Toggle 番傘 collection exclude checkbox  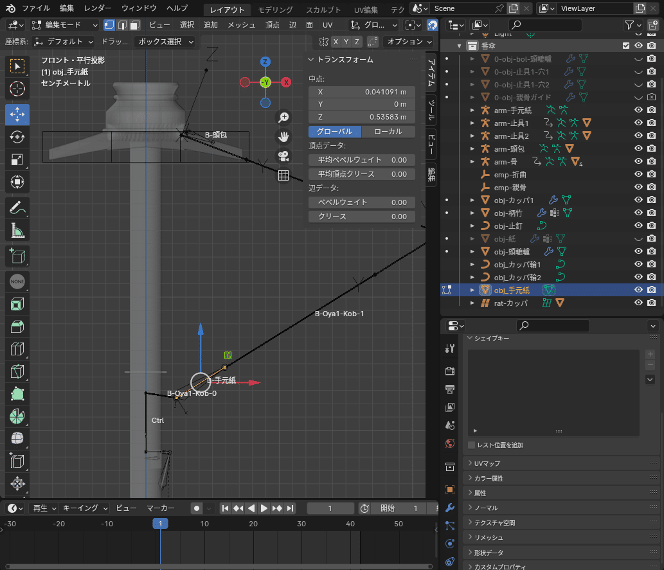(x=626, y=46)
